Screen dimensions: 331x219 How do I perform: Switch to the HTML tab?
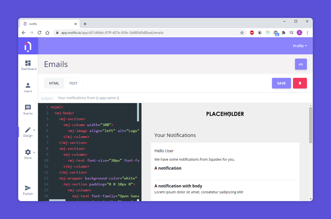pyautogui.click(x=54, y=83)
